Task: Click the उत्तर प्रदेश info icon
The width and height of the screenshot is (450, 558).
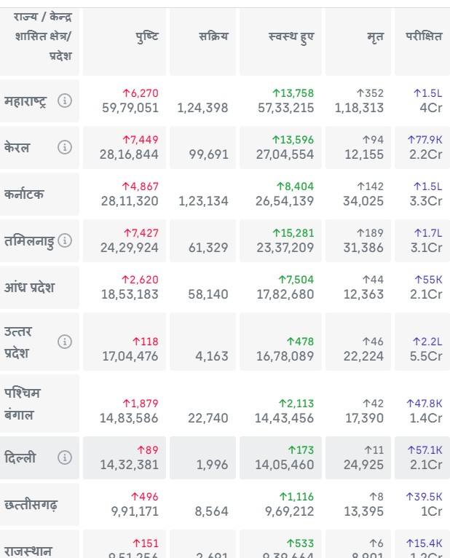Action: coord(65,342)
